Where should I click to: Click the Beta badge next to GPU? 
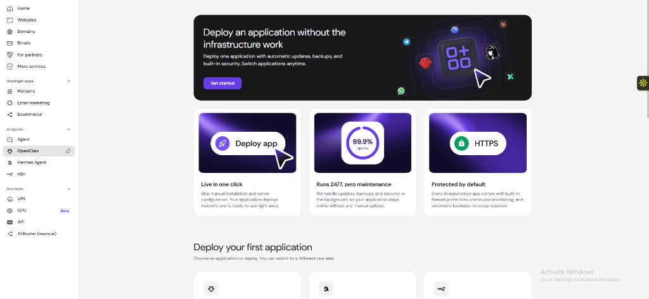[x=65, y=211]
